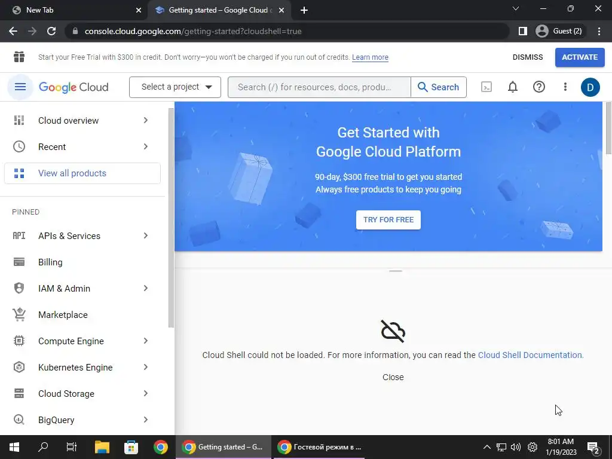Dismiss the free trial banner
The image size is (612, 459).
coord(528,57)
